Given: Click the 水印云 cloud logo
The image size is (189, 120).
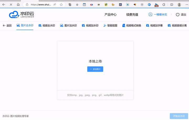Looking at the screenshot, I should [x=22, y=15].
